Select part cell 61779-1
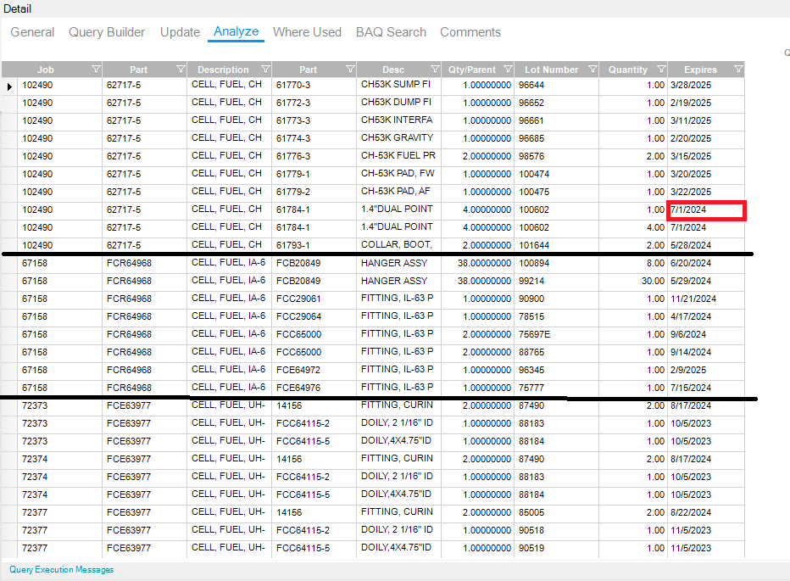This screenshot has height=581, width=790. point(314,174)
